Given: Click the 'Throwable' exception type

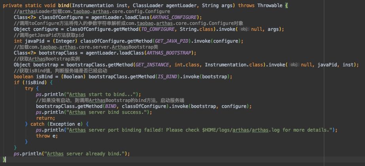Looking at the screenshot, I should point(270,6).
